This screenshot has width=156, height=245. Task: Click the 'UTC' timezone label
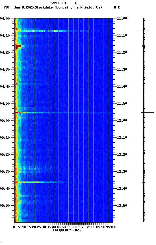point(117,7)
